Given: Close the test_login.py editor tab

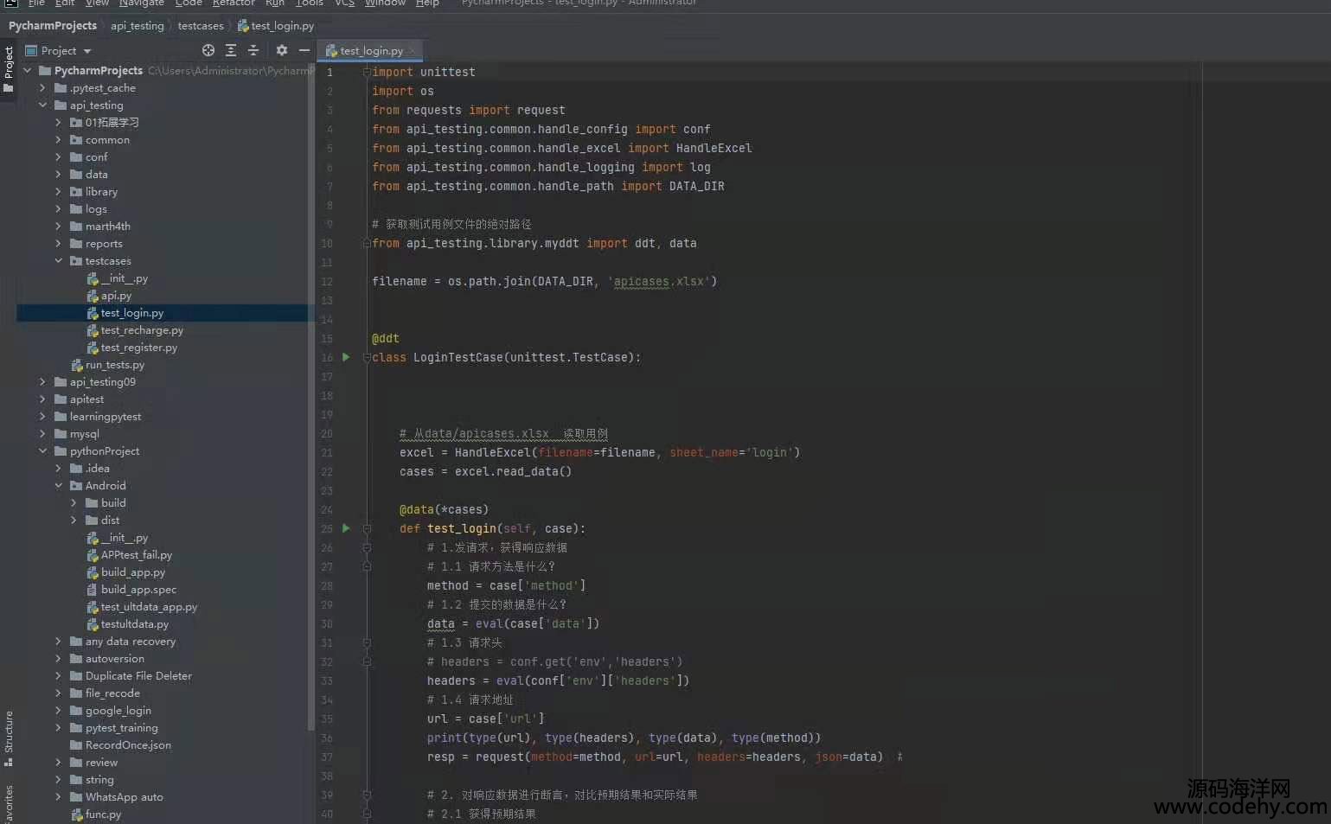Looking at the screenshot, I should click(x=413, y=51).
